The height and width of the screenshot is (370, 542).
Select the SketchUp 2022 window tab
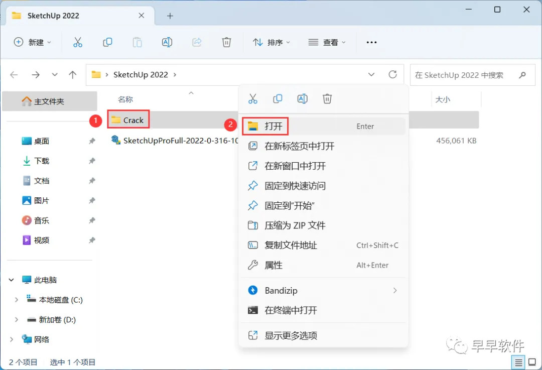[80, 16]
